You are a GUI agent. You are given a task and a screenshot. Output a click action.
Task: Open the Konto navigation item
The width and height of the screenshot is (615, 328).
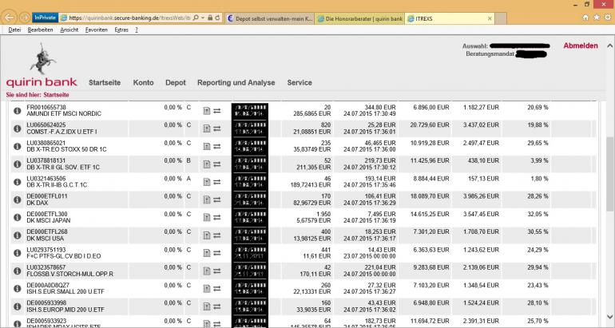tap(144, 83)
